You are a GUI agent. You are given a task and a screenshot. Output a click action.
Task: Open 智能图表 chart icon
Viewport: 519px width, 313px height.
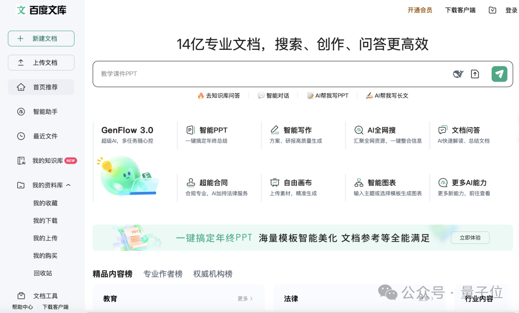[x=359, y=182]
